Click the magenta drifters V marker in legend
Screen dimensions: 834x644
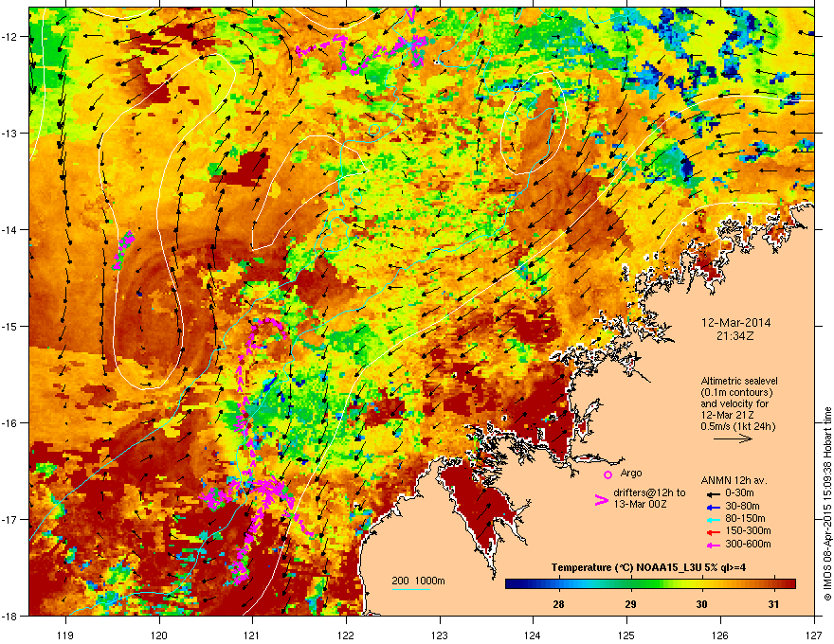click(601, 499)
